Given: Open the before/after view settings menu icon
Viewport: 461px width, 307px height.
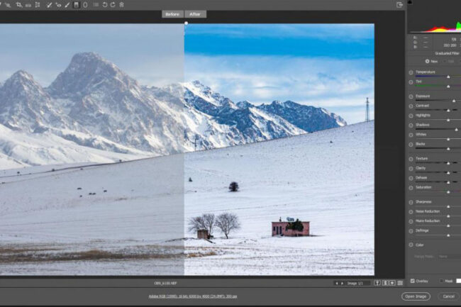Looking at the screenshot, I should point(400,283).
